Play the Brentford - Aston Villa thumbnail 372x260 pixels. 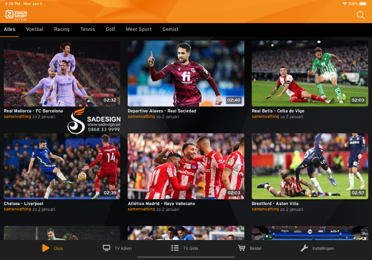pos(310,166)
